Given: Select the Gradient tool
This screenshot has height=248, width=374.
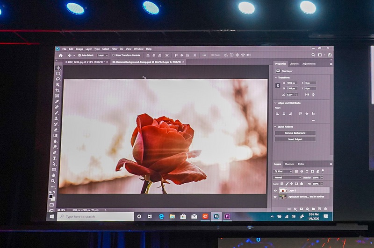Looking at the screenshot, I should coord(55,136).
